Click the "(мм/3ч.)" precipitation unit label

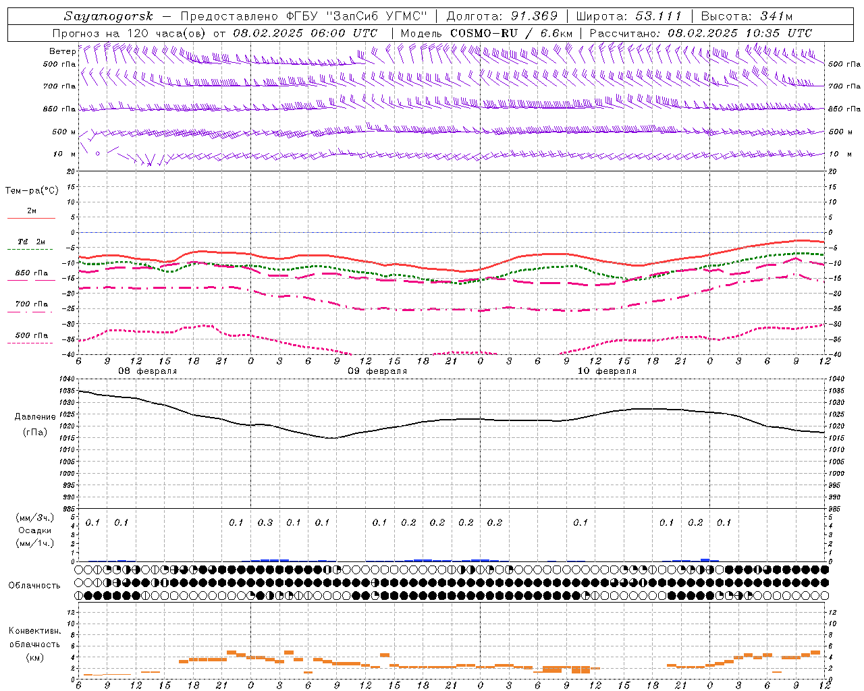point(35,518)
